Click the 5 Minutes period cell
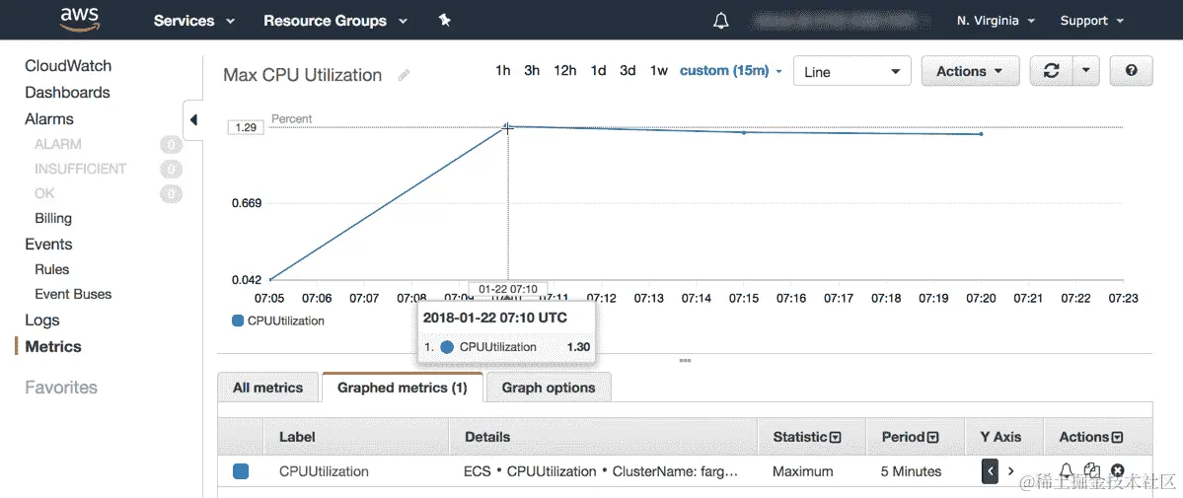 click(x=912, y=471)
